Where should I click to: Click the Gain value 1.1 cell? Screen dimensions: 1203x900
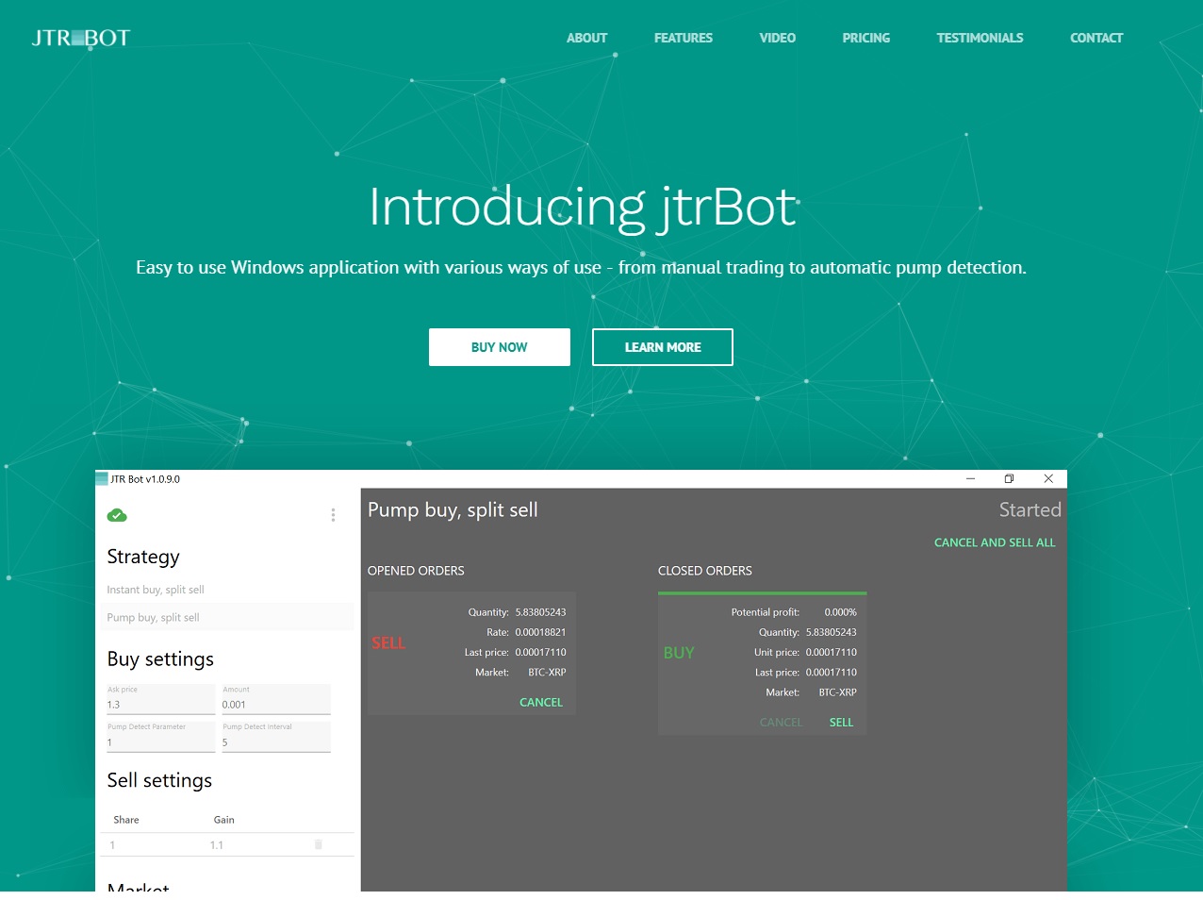click(x=217, y=845)
